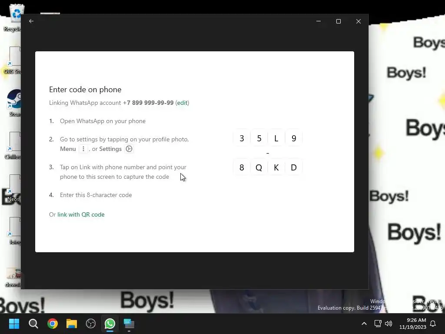The width and height of the screenshot is (445, 334).
Task: Select Chillout desktop shortcut
Action: 13,145
